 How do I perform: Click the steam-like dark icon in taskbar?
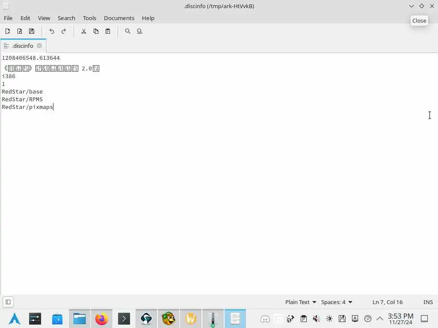[146, 319]
